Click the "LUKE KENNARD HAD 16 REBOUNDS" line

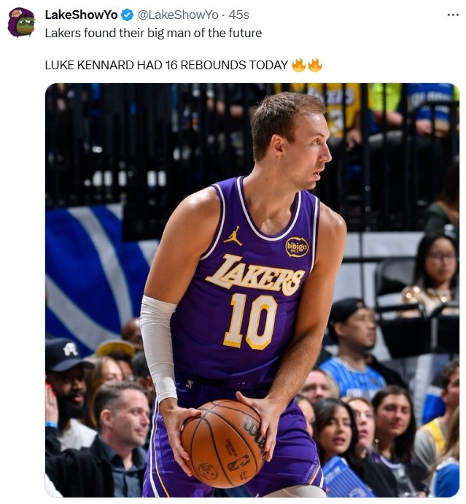coord(166,65)
